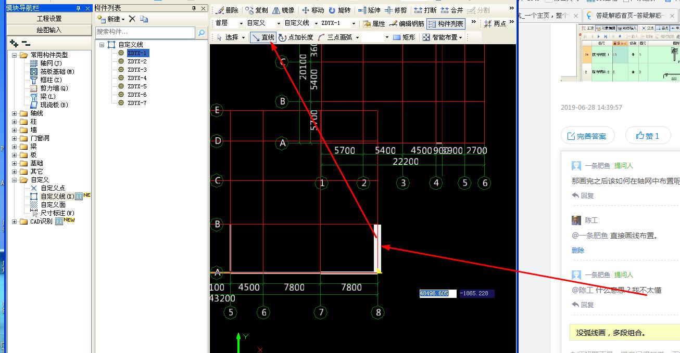The image size is (680, 353).
Task: Open the 自定义 category dropdown
Action: tap(279, 23)
